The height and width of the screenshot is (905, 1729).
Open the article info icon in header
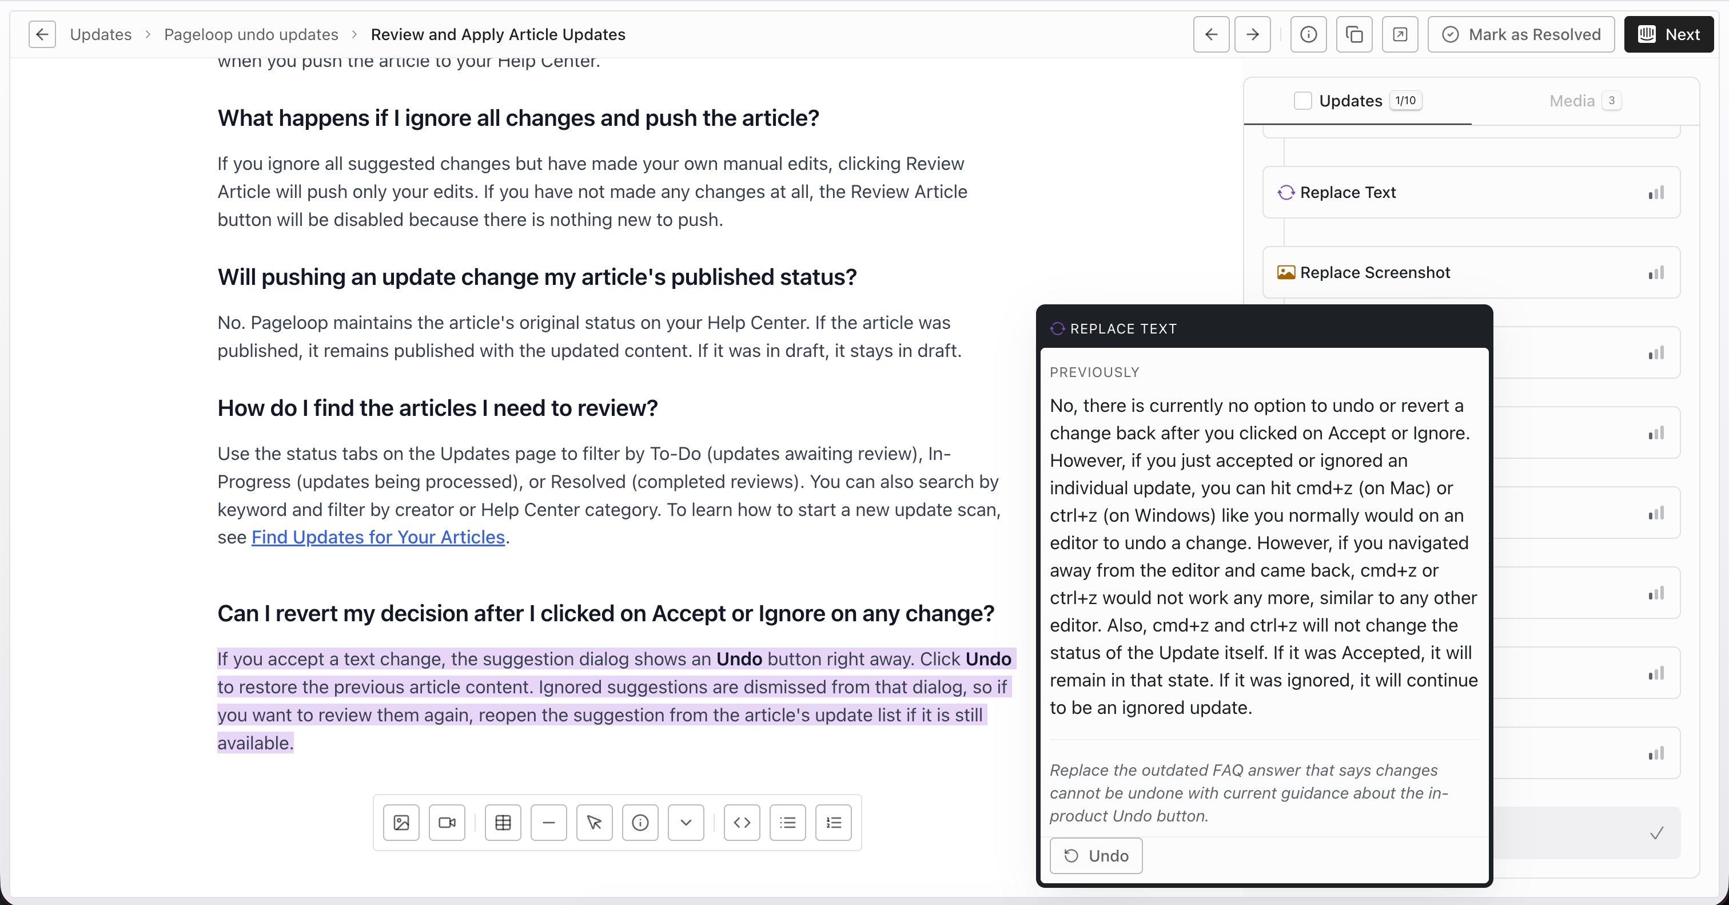(x=1308, y=34)
